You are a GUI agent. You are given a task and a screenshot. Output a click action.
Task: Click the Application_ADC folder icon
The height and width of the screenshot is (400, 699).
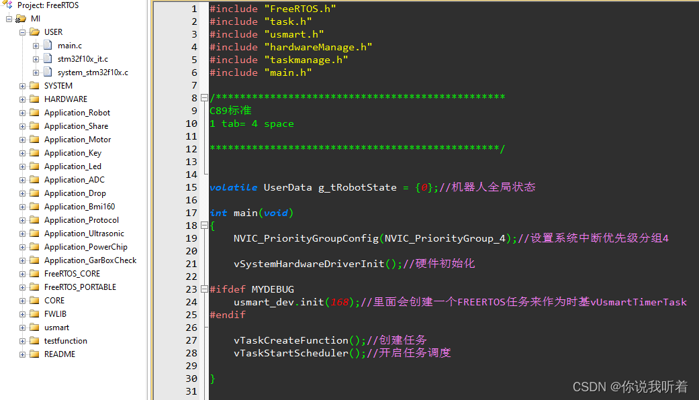click(34, 179)
